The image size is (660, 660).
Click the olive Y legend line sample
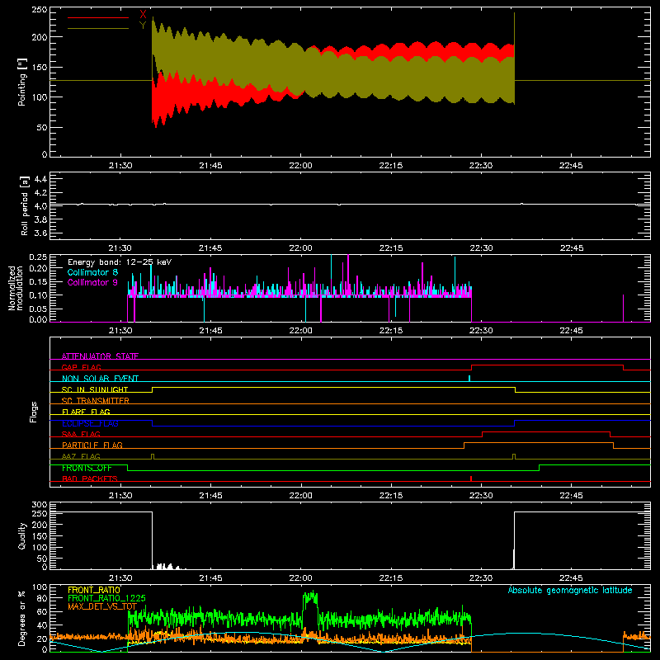tap(98, 29)
